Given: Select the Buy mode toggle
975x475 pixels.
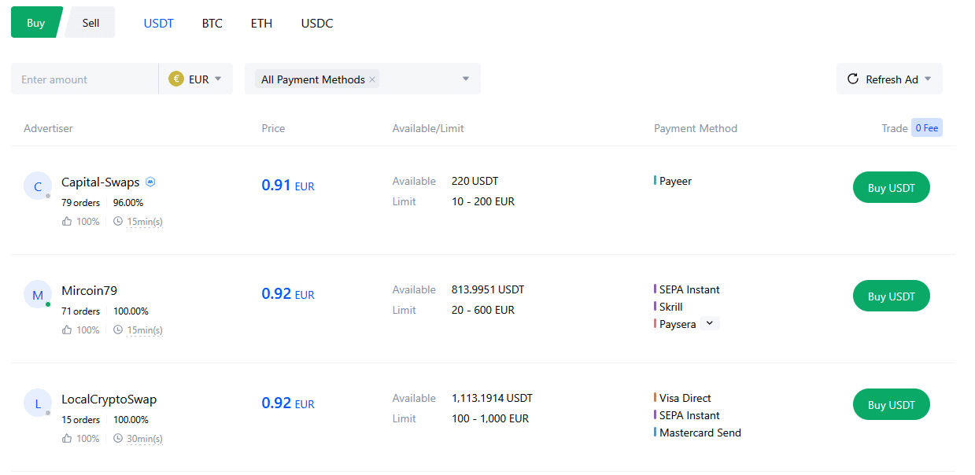Looking at the screenshot, I should pyautogui.click(x=35, y=23).
